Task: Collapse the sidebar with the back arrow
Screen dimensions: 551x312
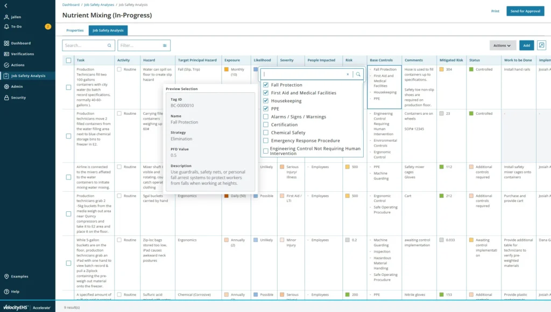Action: coord(6,5)
